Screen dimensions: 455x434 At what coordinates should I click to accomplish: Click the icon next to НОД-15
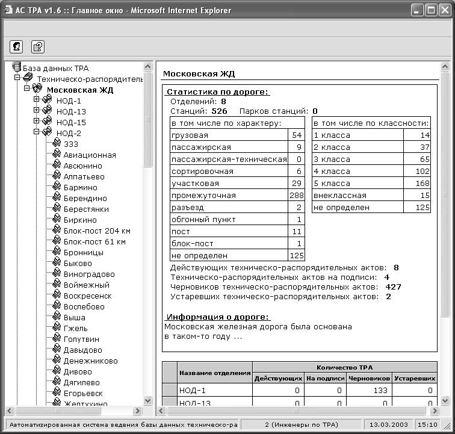[x=47, y=121]
